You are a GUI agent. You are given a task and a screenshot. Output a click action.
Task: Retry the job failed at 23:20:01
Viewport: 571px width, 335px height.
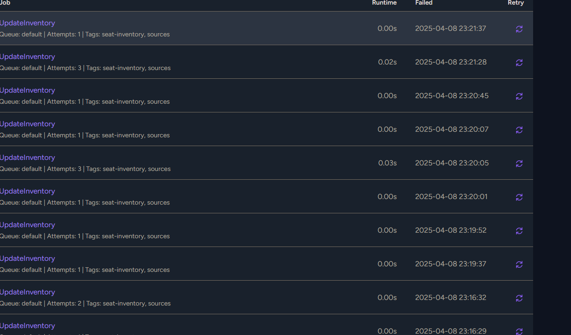tap(519, 197)
